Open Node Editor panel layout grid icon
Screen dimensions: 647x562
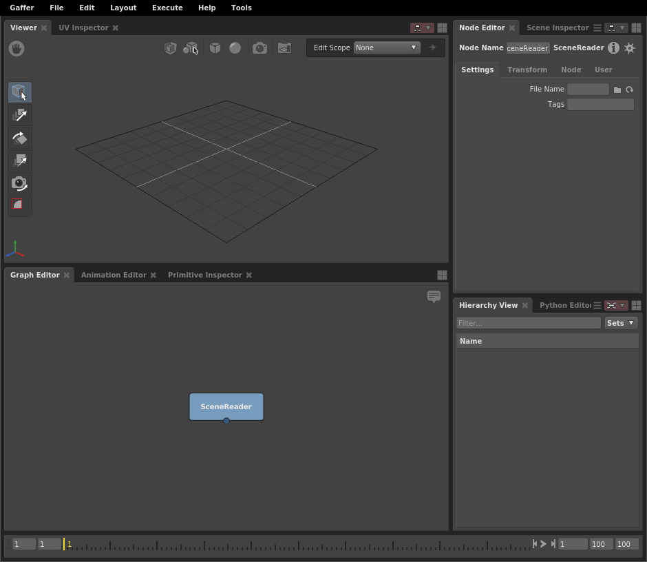coord(636,28)
